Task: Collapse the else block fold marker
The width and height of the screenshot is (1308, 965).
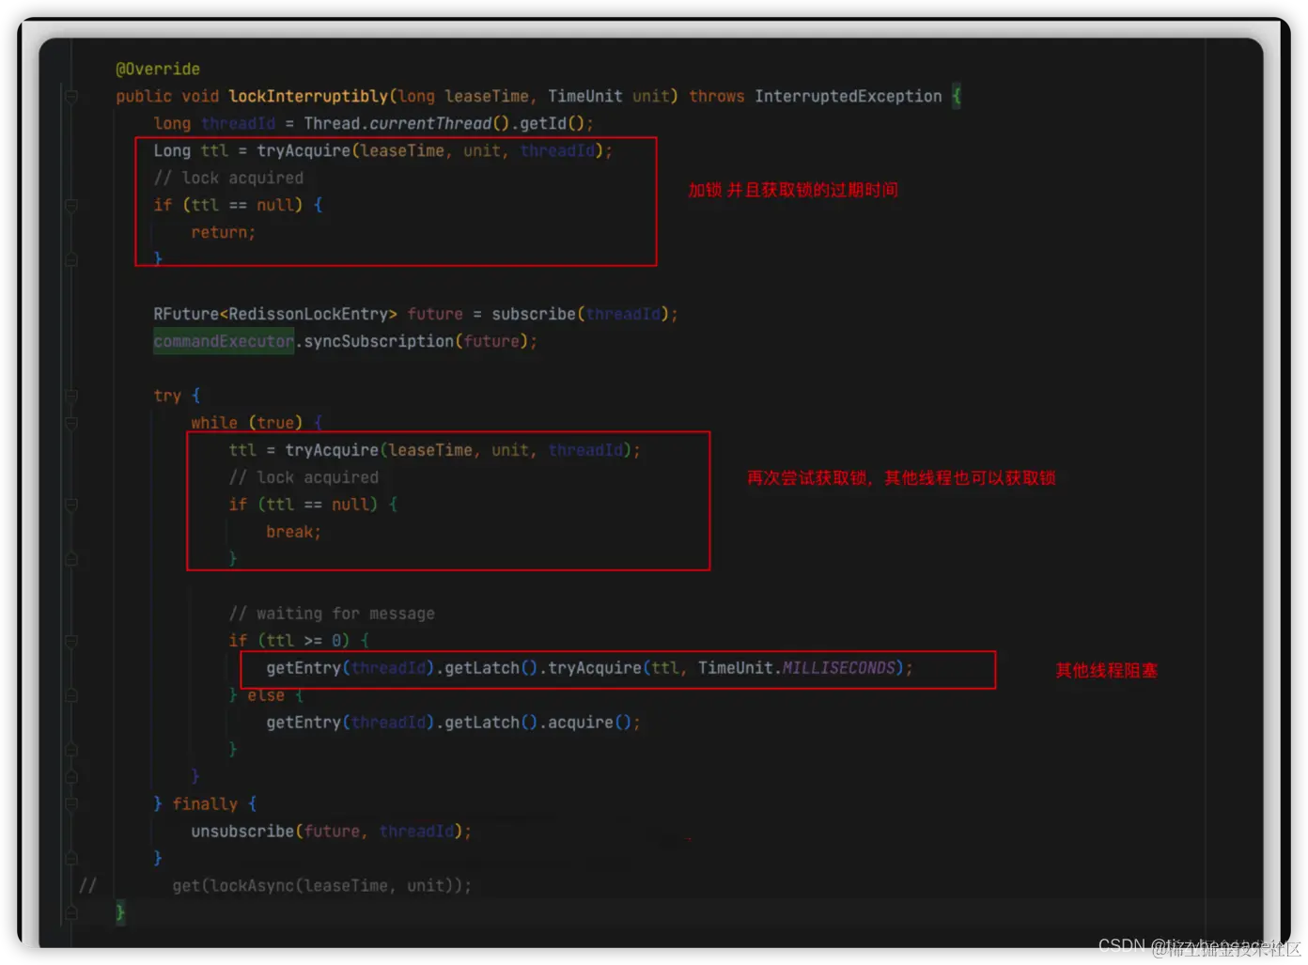Action: point(70,695)
